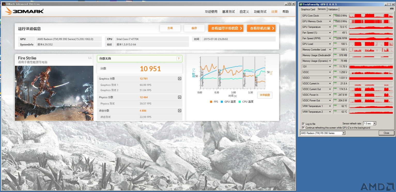Image resolution: width=396 pixels, height=192 pixels.
Task: Click the VRM Temperature 2 63 °C reading
Action: click(340, 112)
